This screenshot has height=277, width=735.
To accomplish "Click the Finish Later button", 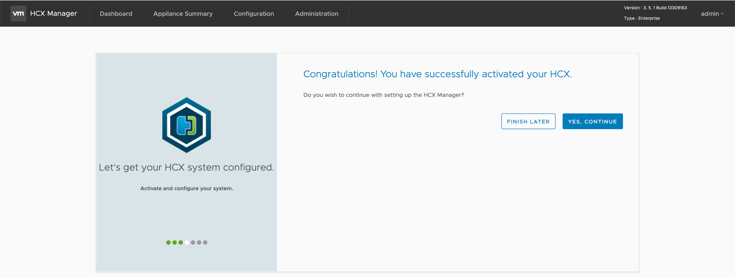I will click(x=528, y=121).
